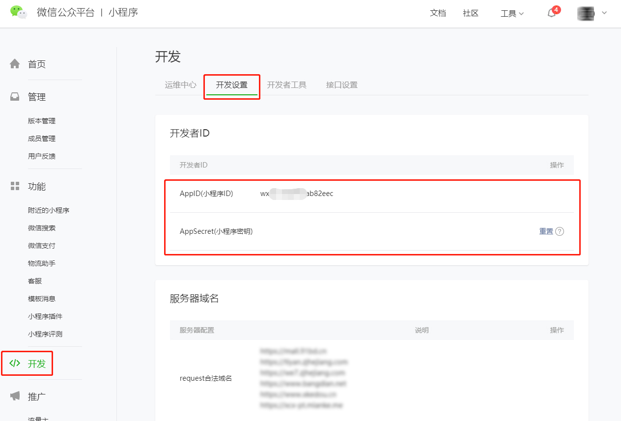This screenshot has height=421, width=621.
Task: Switch to the 开发者工具 tab
Action: [287, 84]
